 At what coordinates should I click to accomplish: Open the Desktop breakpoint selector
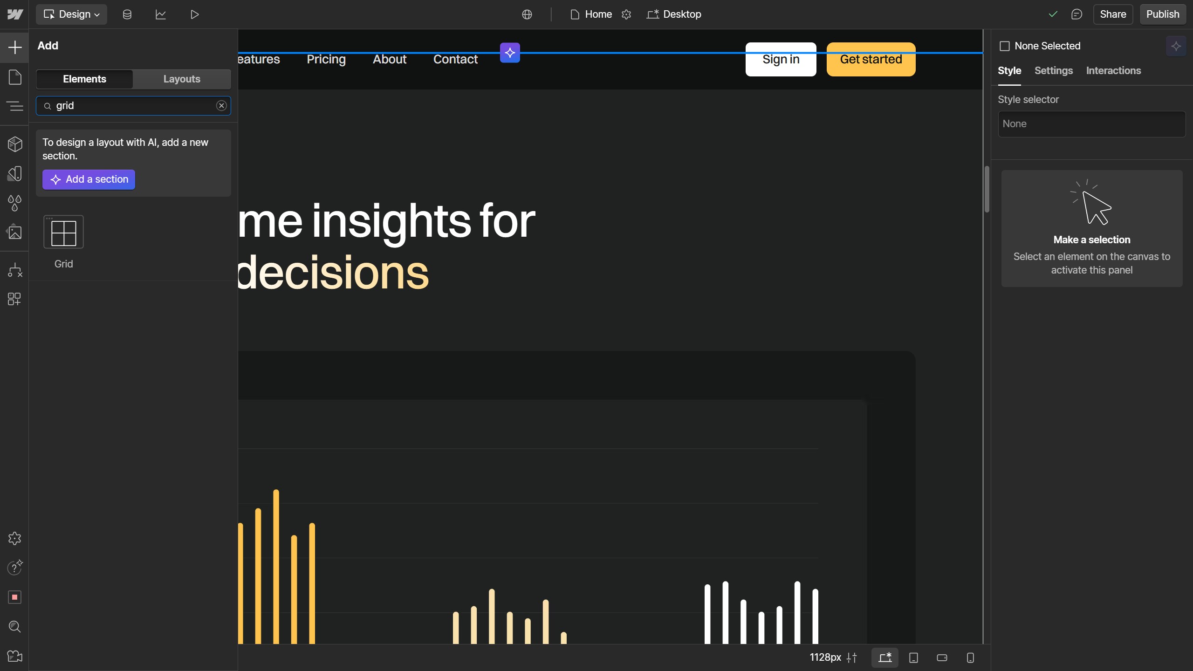pos(674,14)
